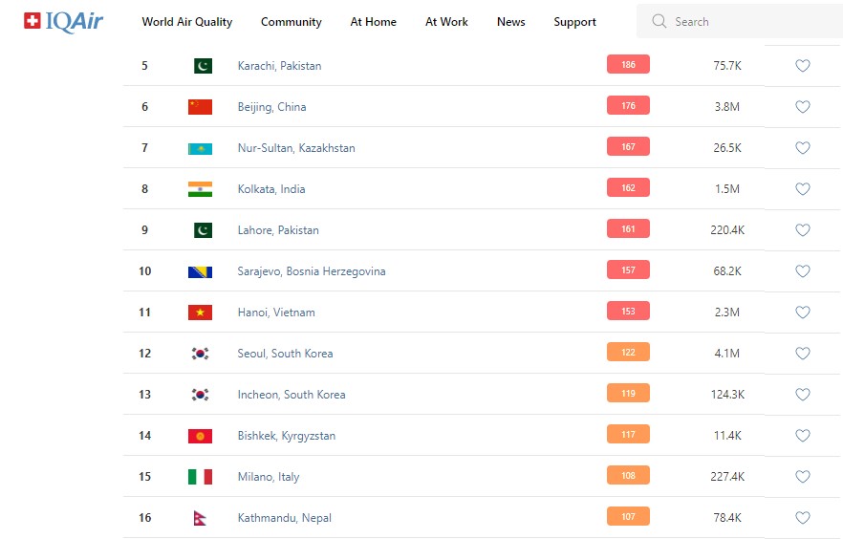Click the Italy flag beside Milano
This screenshot has height=539, width=843.
(200, 477)
